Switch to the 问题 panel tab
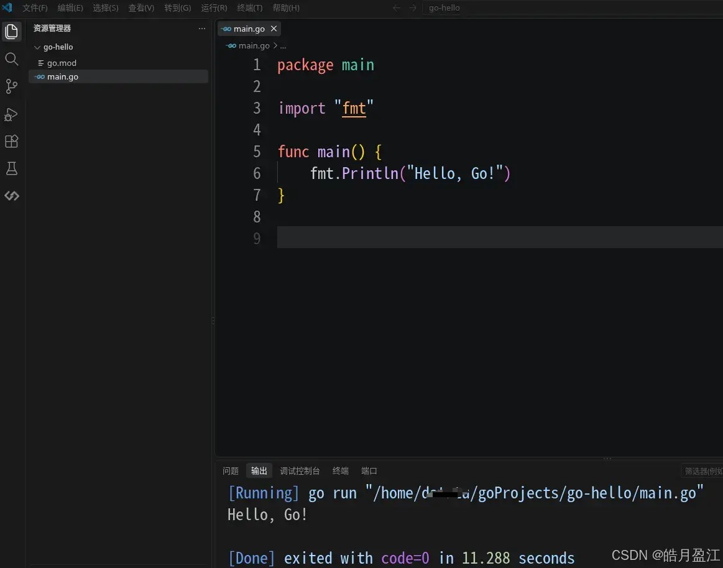 click(x=231, y=470)
